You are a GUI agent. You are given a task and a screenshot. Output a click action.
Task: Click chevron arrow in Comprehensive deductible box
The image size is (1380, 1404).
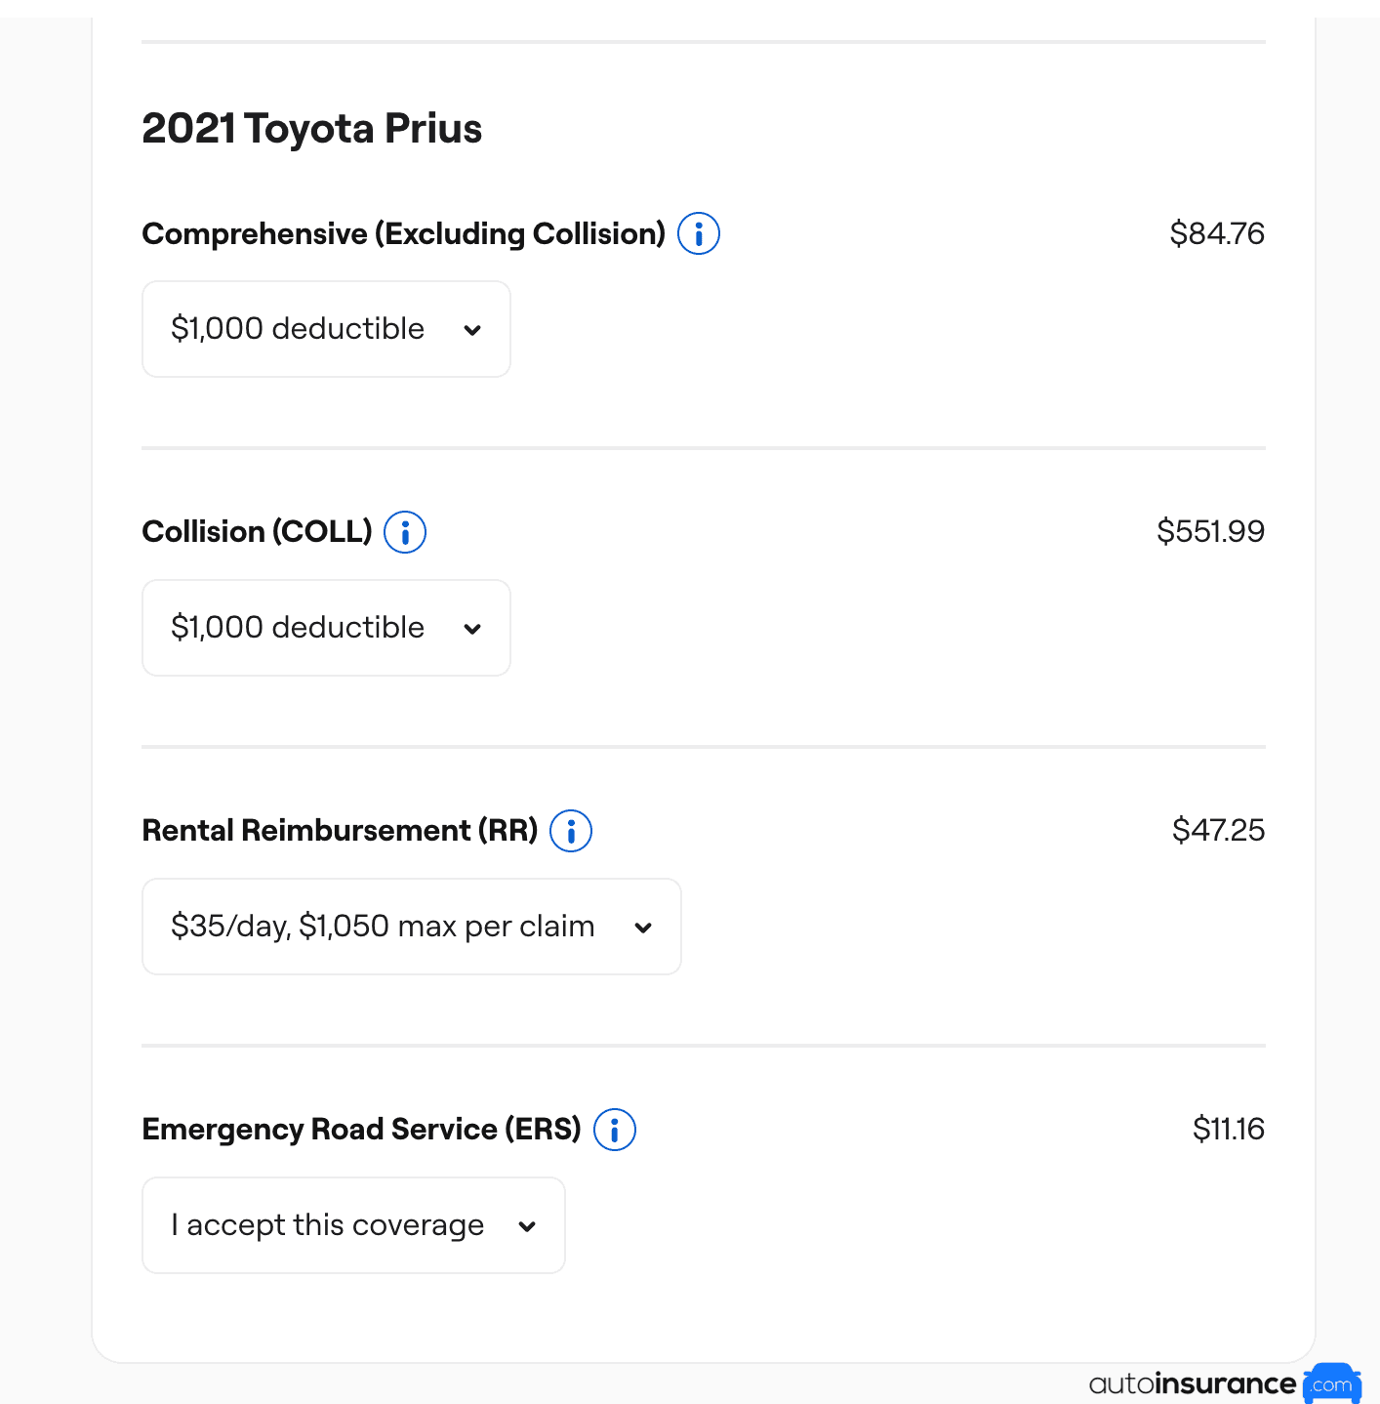pyautogui.click(x=472, y=330)
